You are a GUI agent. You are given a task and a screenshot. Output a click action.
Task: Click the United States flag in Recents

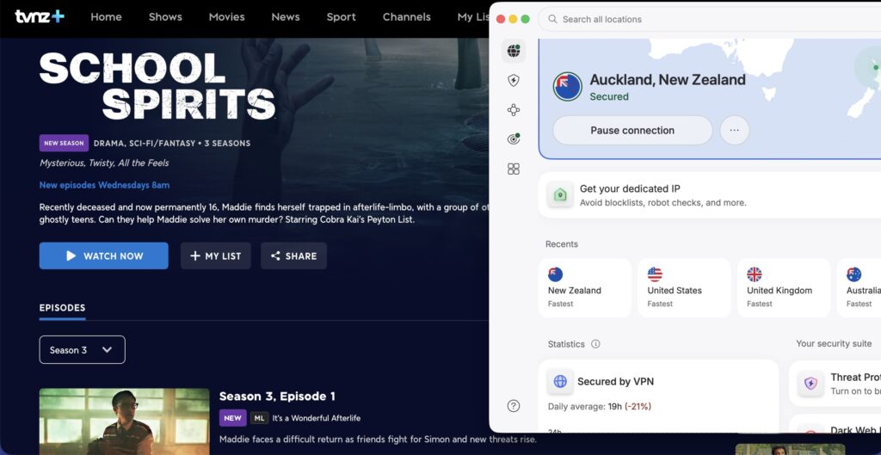click(655, 274)
